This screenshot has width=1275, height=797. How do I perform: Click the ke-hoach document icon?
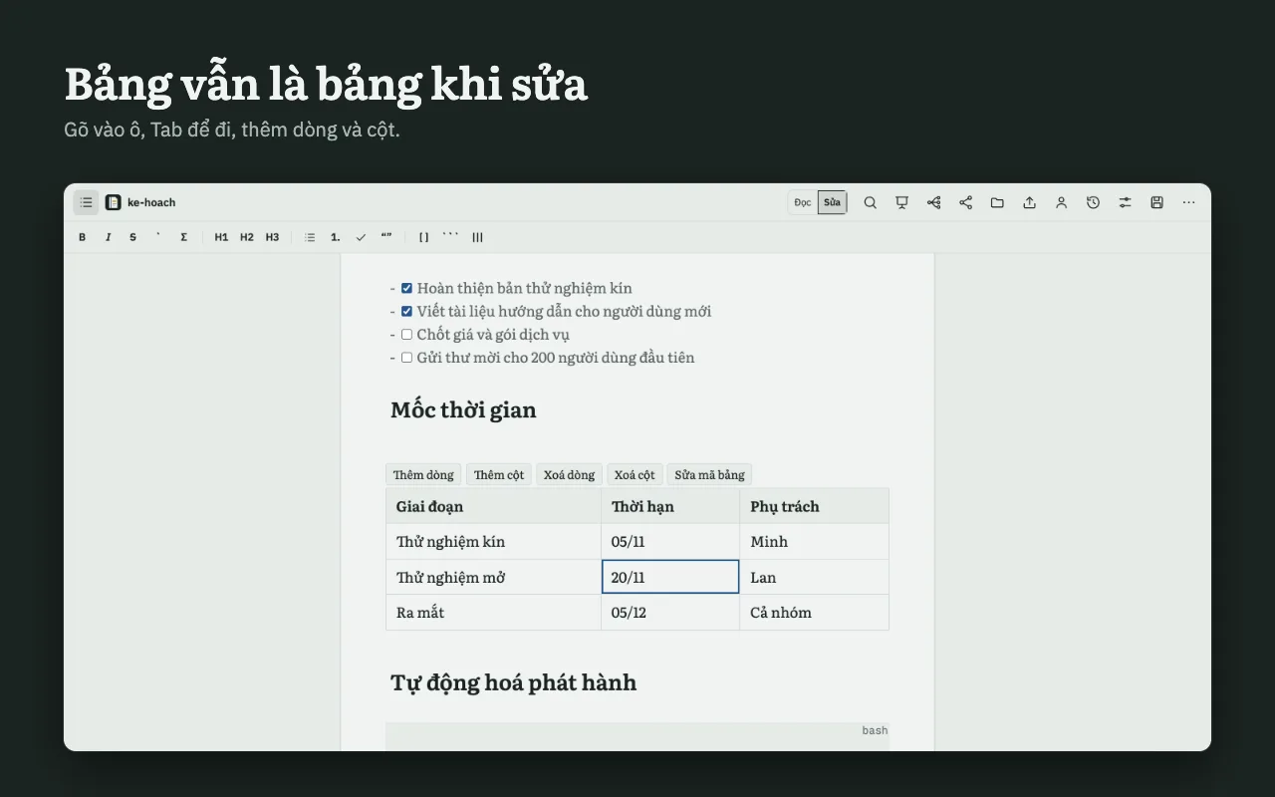tap(113, 202)
